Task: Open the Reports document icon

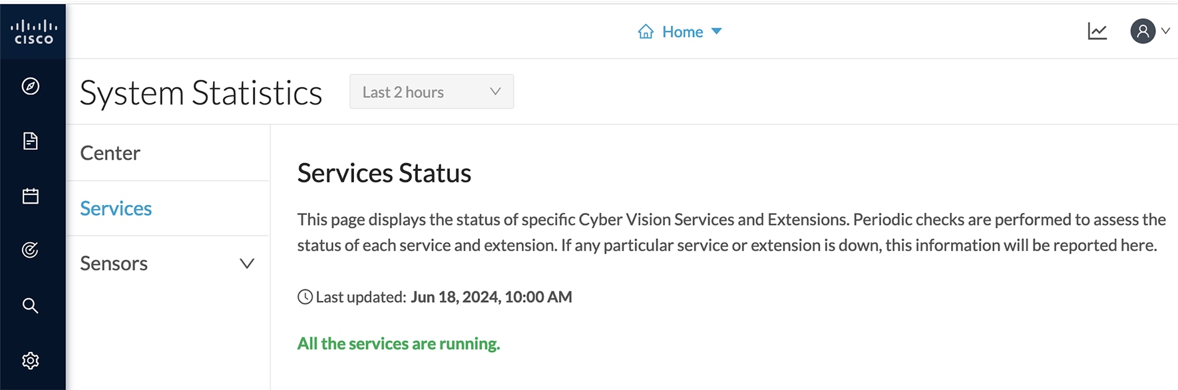Action: [x=31, y=141]
